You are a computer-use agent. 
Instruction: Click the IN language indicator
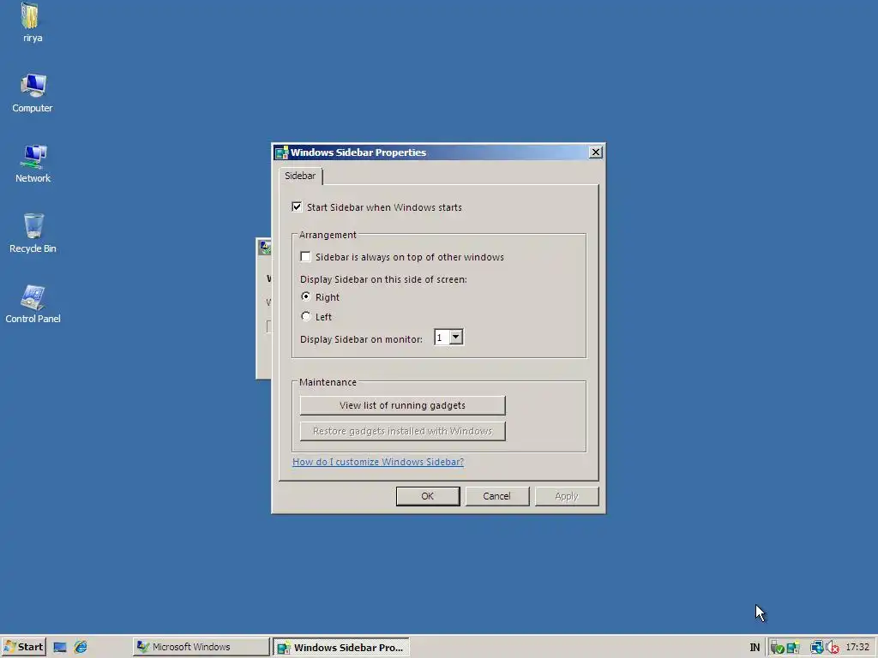click(755, 648)
